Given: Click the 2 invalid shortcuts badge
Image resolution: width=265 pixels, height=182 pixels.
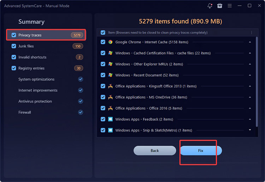Looking at the screenshot, I should (x=79, y=57).
